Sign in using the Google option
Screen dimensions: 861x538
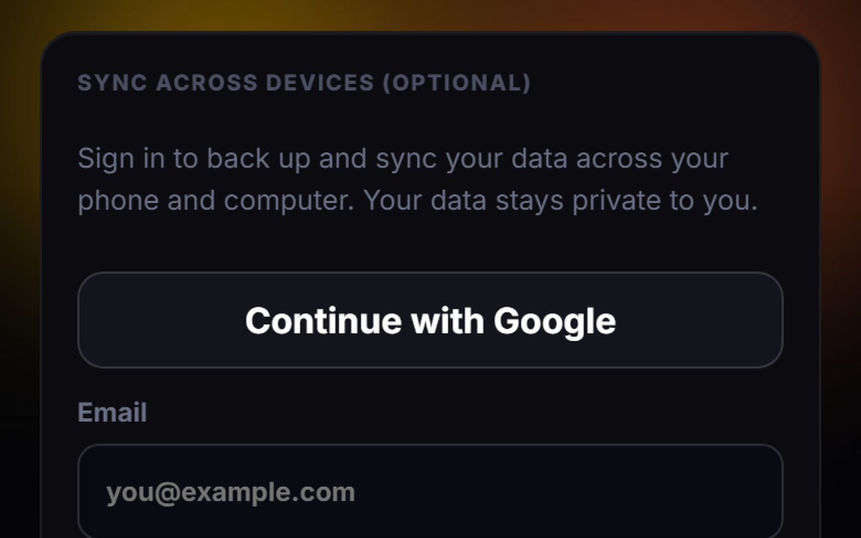coord(430,320)
